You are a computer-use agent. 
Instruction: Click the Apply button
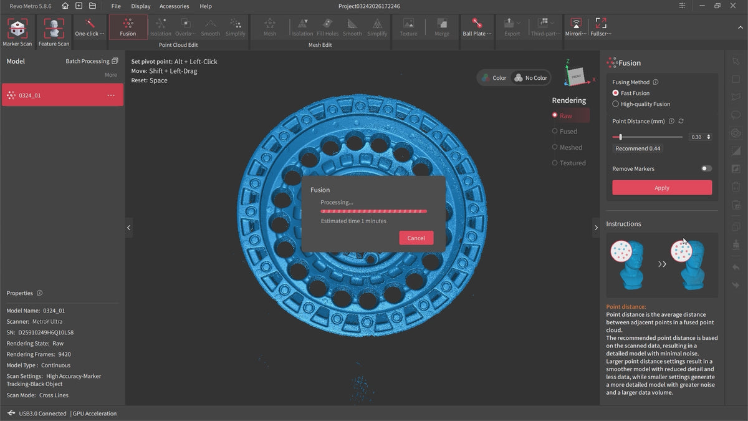pyautogui.click(x=661, y=188)
